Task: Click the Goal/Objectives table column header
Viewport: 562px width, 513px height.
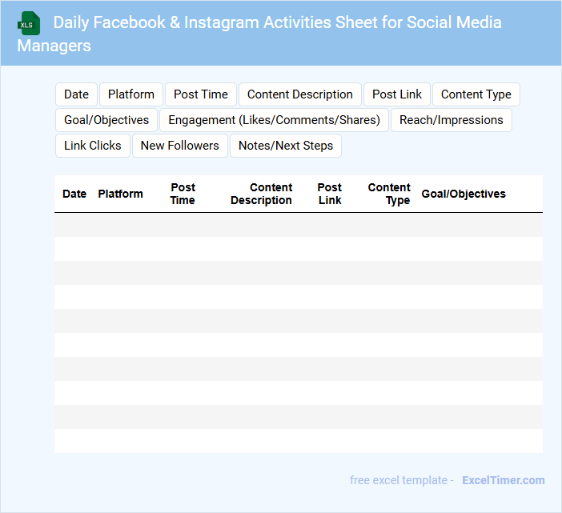Action: pyautogui.click(x=464, y=194)
